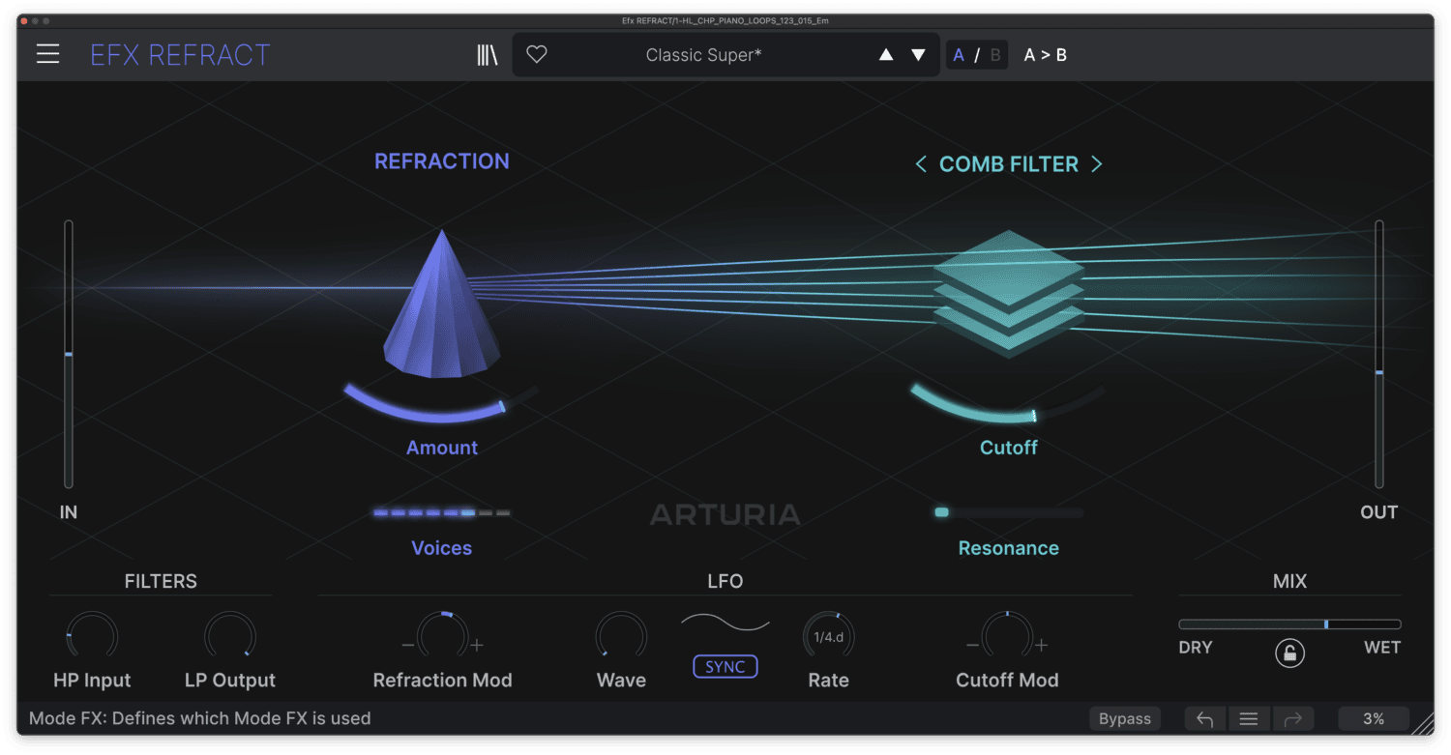Open the preset library browser icon
Viewport: 1451px width, 755px height.
pos(488,55)
